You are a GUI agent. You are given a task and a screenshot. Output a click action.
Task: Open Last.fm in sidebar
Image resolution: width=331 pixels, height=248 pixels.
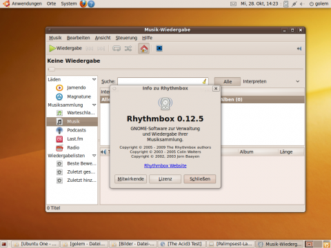72,139
